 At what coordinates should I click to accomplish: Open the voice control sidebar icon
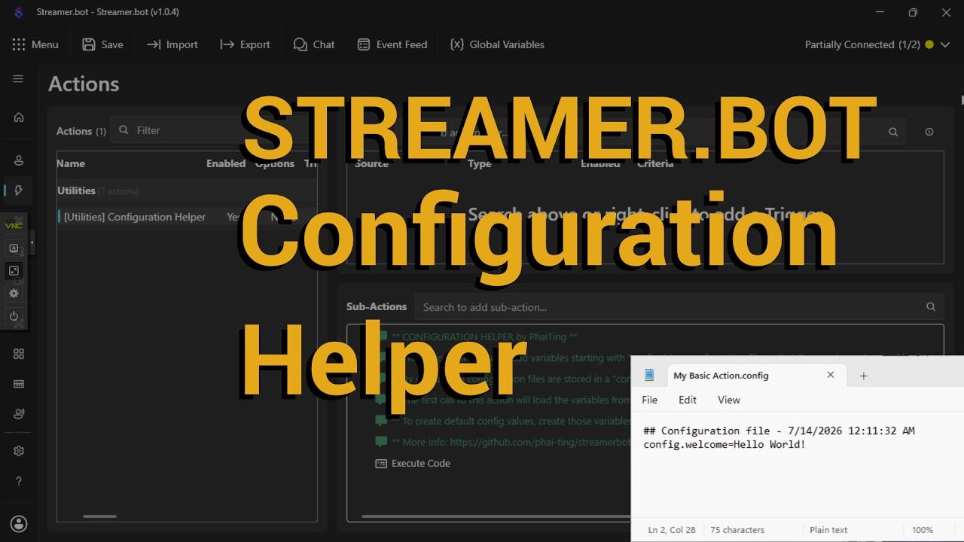(19, 413)
